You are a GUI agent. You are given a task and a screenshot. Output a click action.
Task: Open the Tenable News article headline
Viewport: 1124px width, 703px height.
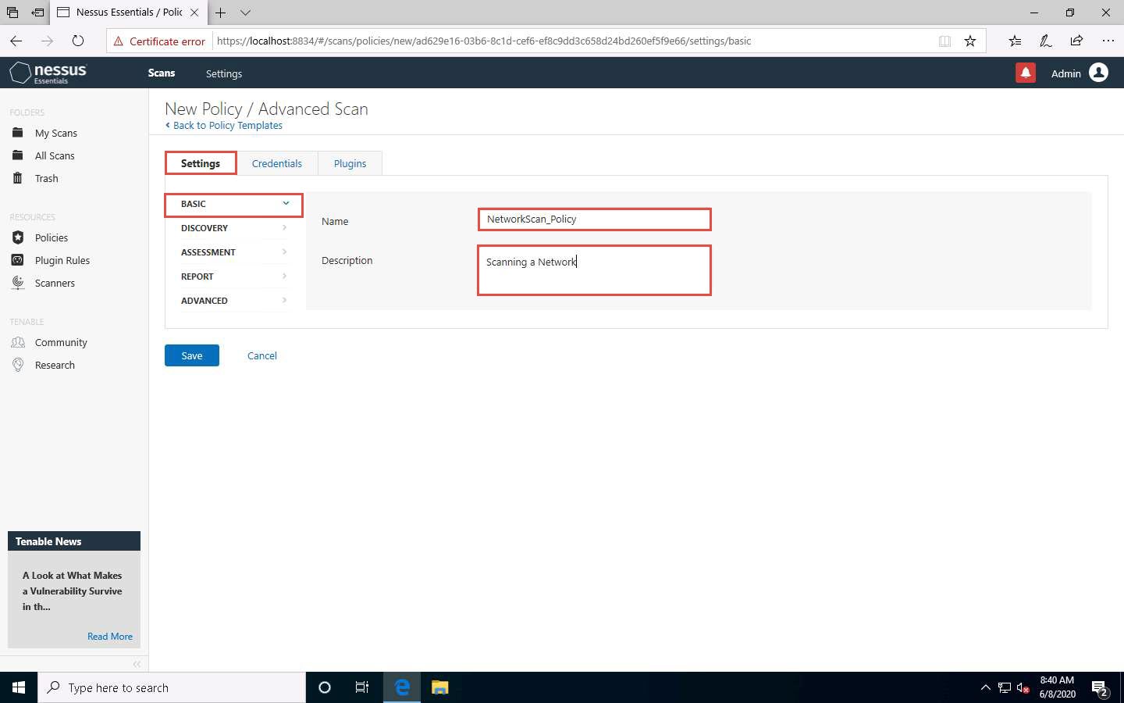coord(73,591)
